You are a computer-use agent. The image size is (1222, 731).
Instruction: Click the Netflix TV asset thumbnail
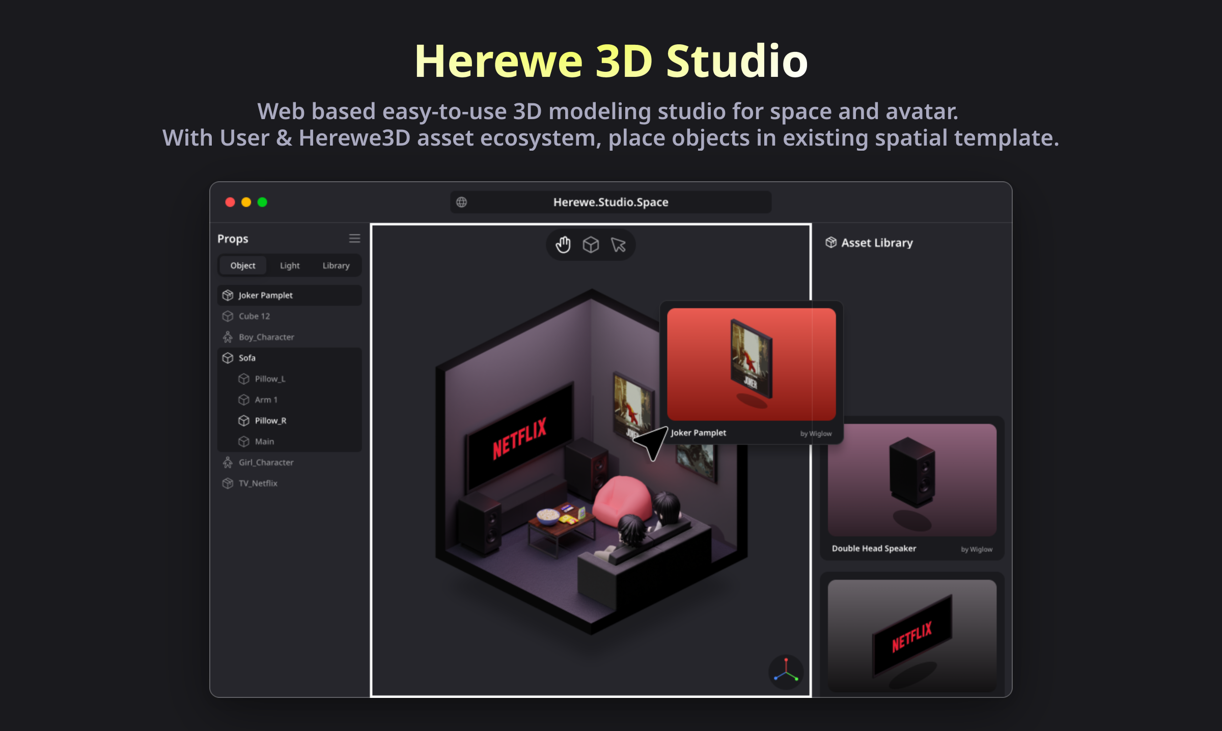[x=911, y=635]
